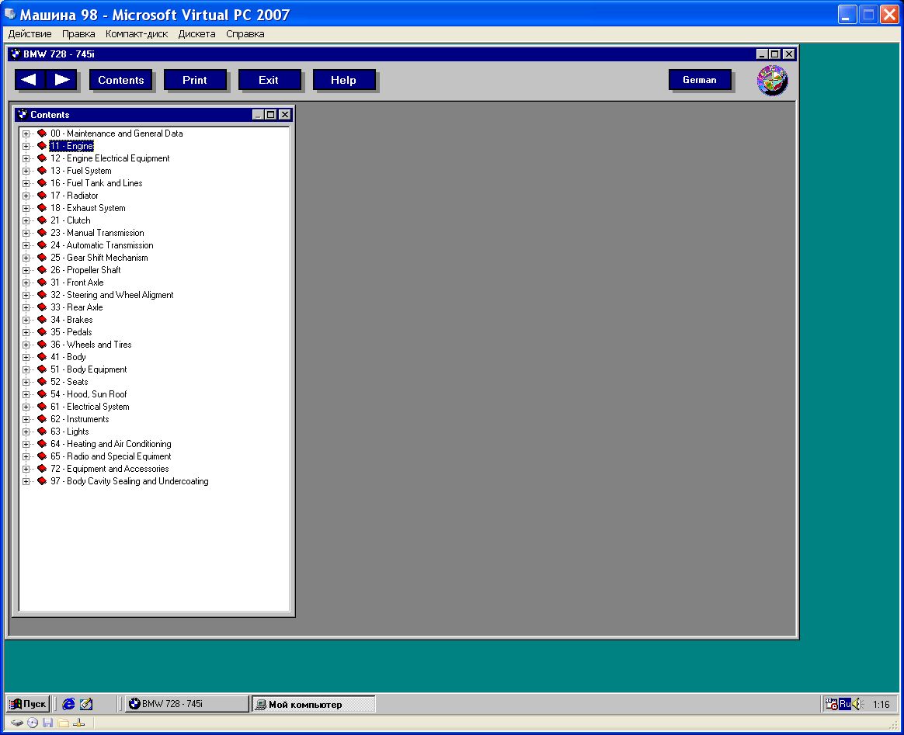This screenshot has height=735, width=904.
Task: Expand 00 - Maintenance and General Data
Action: click(26, 133)
